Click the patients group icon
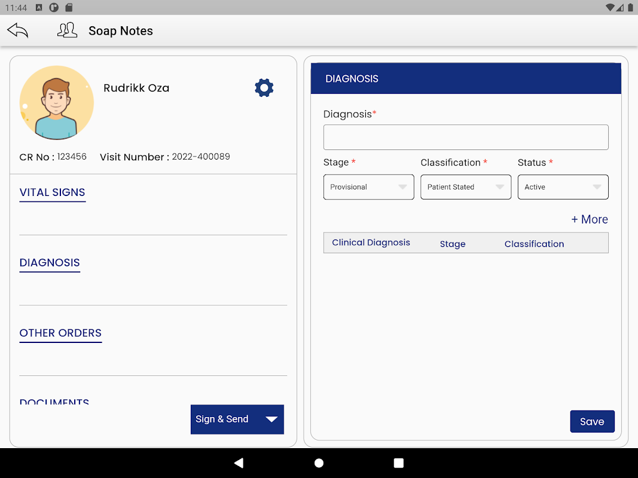This screenshot has height=478, width=638. coord(67,30)
